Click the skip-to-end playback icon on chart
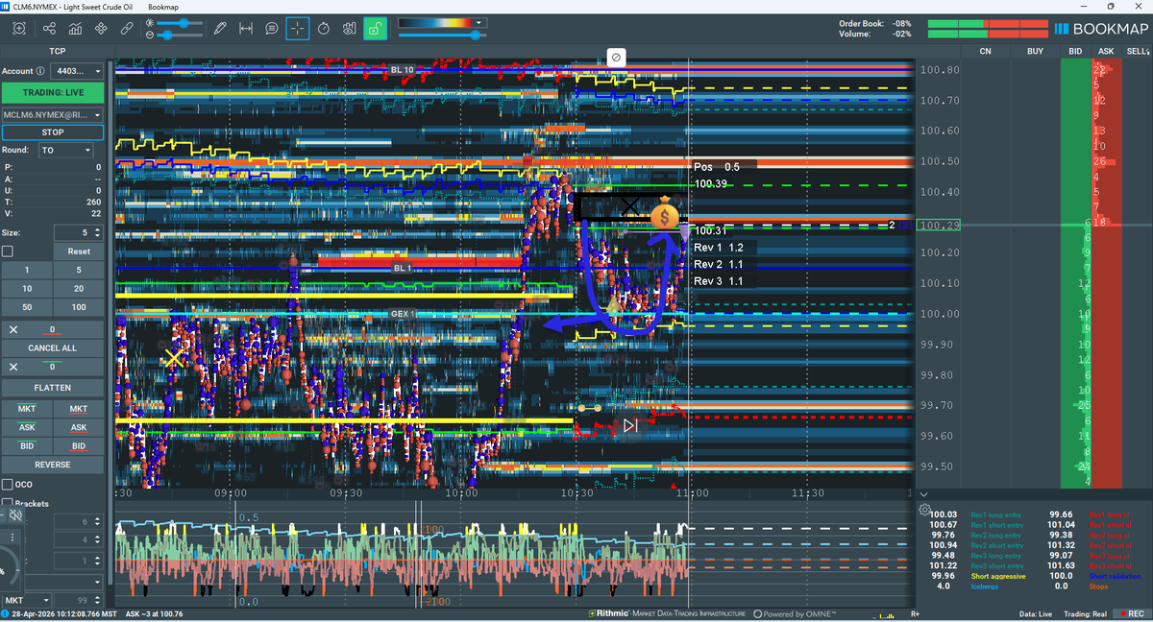Viewport: 1153px width, 622px height. (630, 424)
